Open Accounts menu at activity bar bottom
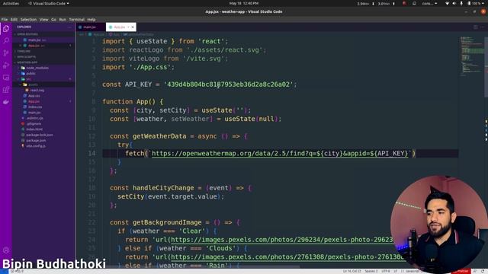488x274 pixels. click(x=6, y=250)
